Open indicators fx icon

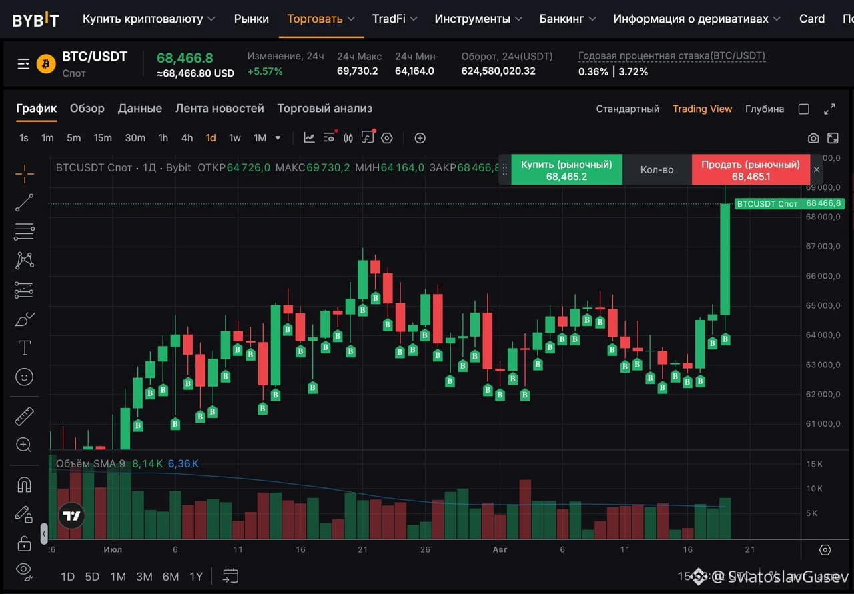click(x=368, y=137)
